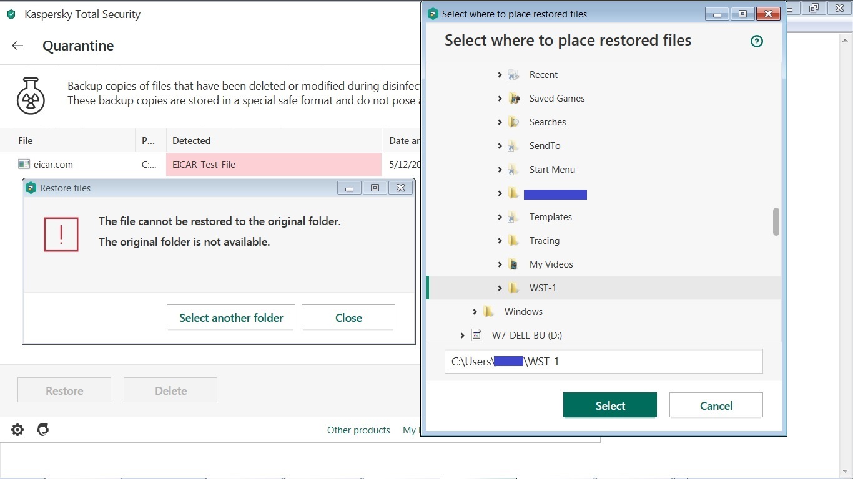
Task: Expand the Recent folder node
Action: coord(500,75)
